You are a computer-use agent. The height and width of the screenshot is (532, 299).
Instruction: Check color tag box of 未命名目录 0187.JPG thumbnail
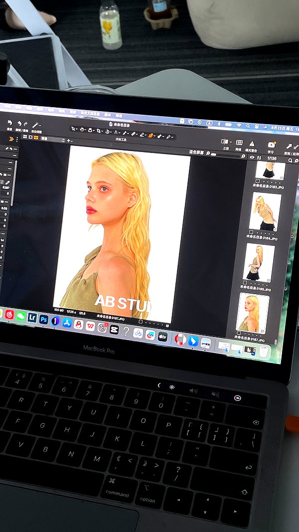click(238, 333)
